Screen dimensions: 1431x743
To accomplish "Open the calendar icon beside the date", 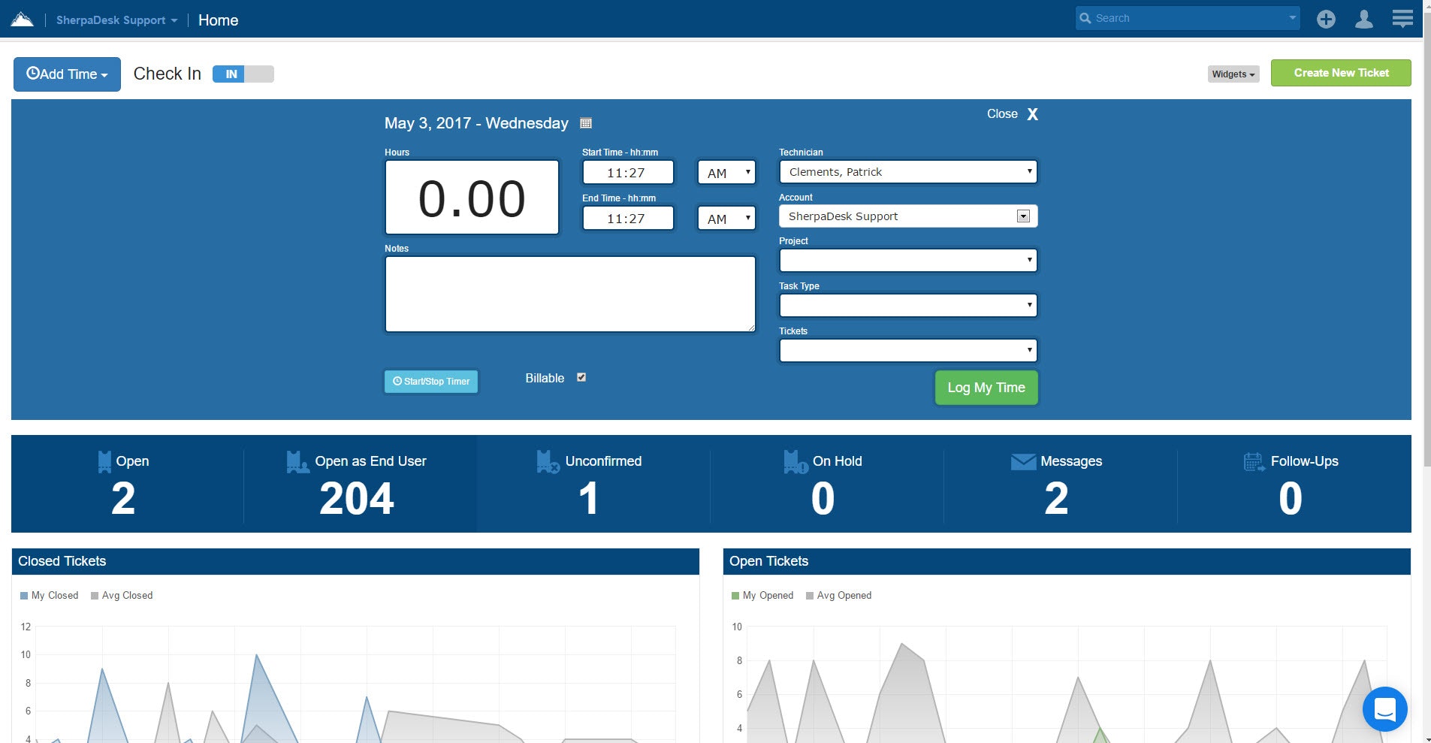I will click(x=586, y=123).
